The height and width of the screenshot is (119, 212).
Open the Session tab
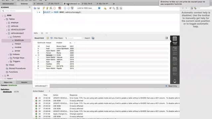click(24, 82)
